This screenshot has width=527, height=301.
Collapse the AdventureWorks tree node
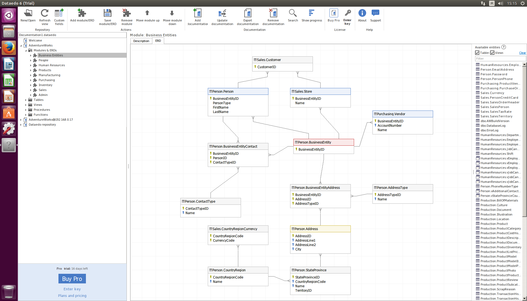(21, 46)
